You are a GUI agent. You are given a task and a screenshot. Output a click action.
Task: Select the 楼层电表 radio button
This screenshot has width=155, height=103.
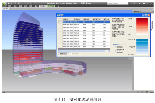(115, 47)
